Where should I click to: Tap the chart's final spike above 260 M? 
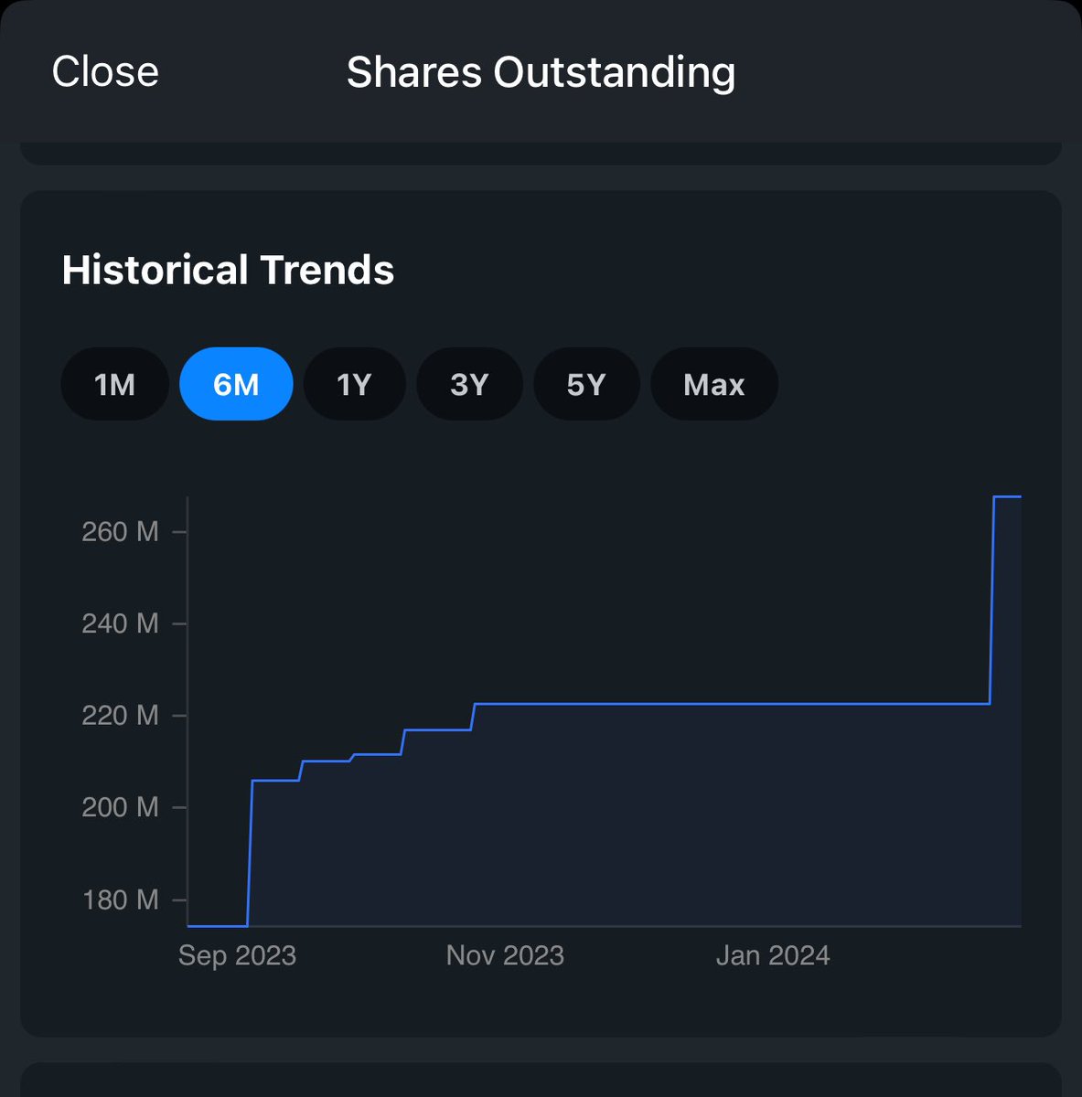pos(1006,496)
